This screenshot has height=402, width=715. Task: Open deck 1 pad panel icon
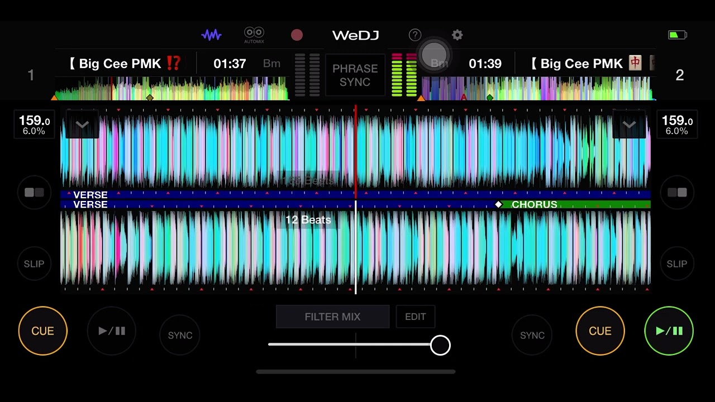(34, 193)
